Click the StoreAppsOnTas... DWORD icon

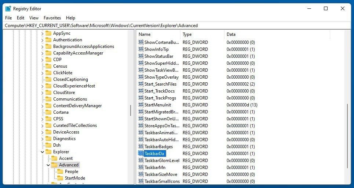pyautogui.click(x=141, y=125)
